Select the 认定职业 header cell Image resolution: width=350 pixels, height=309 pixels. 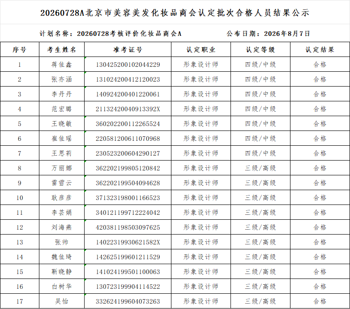pos(201,49)
